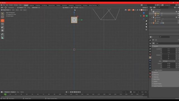Toggle X-ray mode in viewport header

point(137,10)
